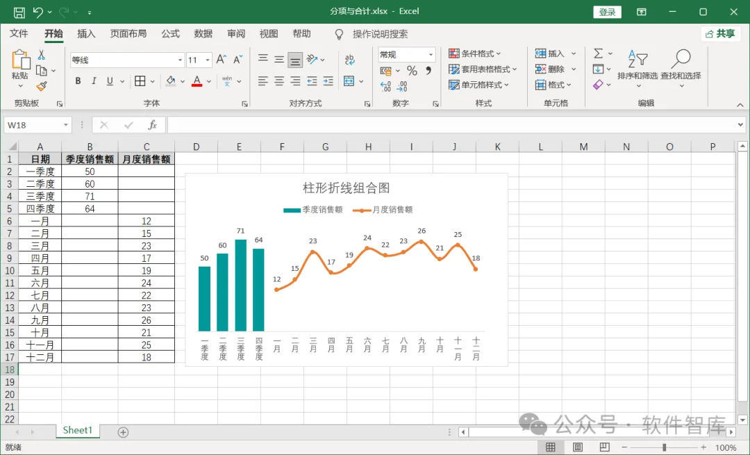Increase decimal places icon

pyautogui.click(x=385, y=87)
